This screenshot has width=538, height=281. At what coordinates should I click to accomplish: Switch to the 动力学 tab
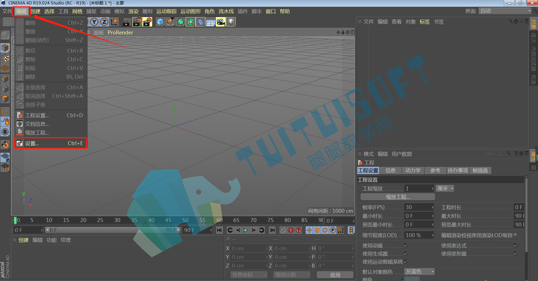point(413,170)
